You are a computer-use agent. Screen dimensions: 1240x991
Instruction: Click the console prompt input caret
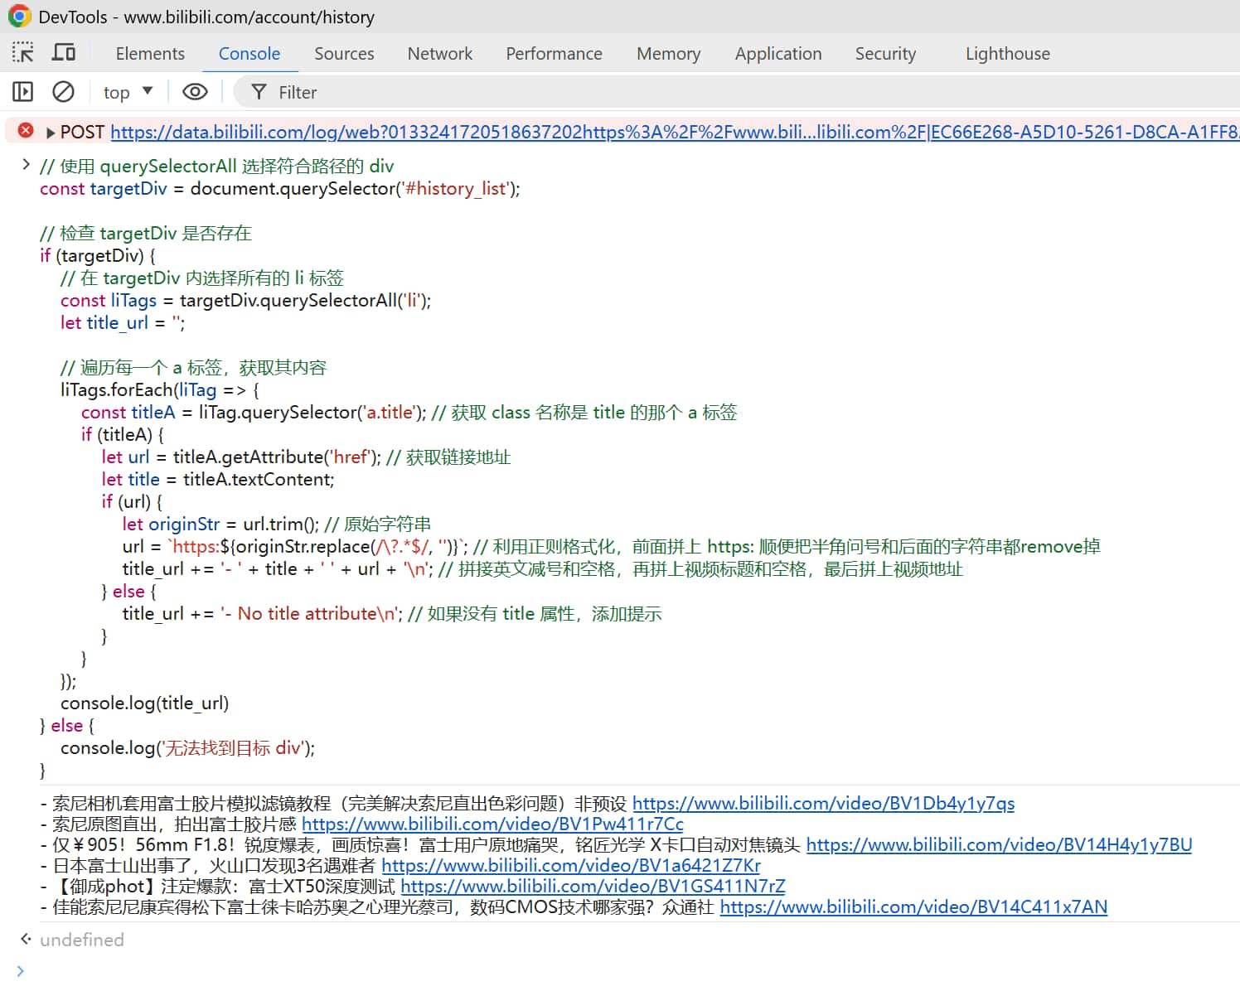pyautogui.click(x=21, y=970)
